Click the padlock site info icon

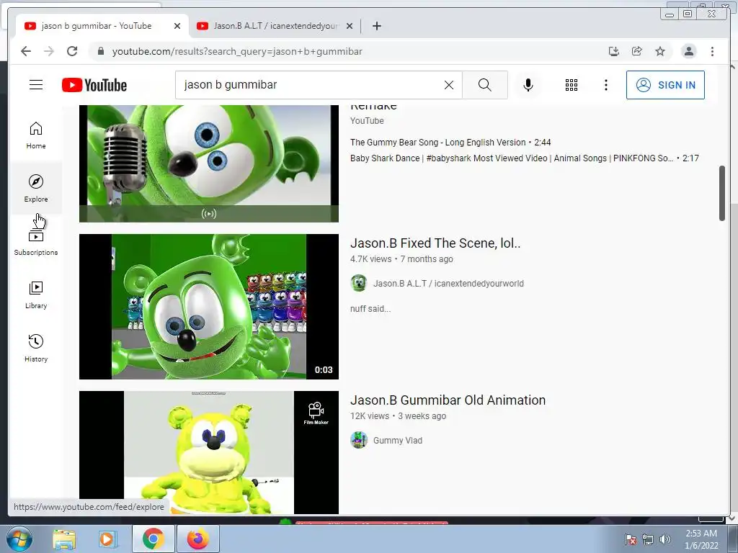[100, 51]
